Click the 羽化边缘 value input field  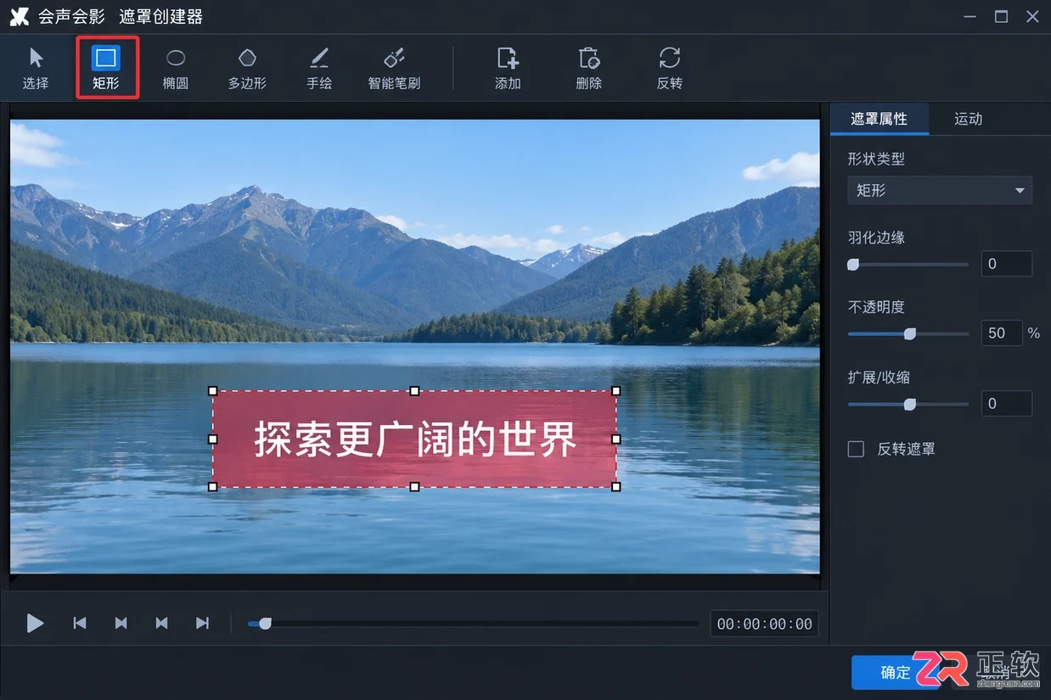pos(1007,264)
